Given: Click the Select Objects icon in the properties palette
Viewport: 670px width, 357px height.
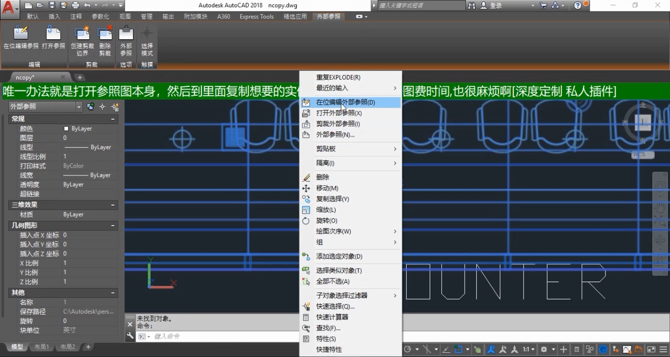Looking at the screenshot, I should coord(103,107).
